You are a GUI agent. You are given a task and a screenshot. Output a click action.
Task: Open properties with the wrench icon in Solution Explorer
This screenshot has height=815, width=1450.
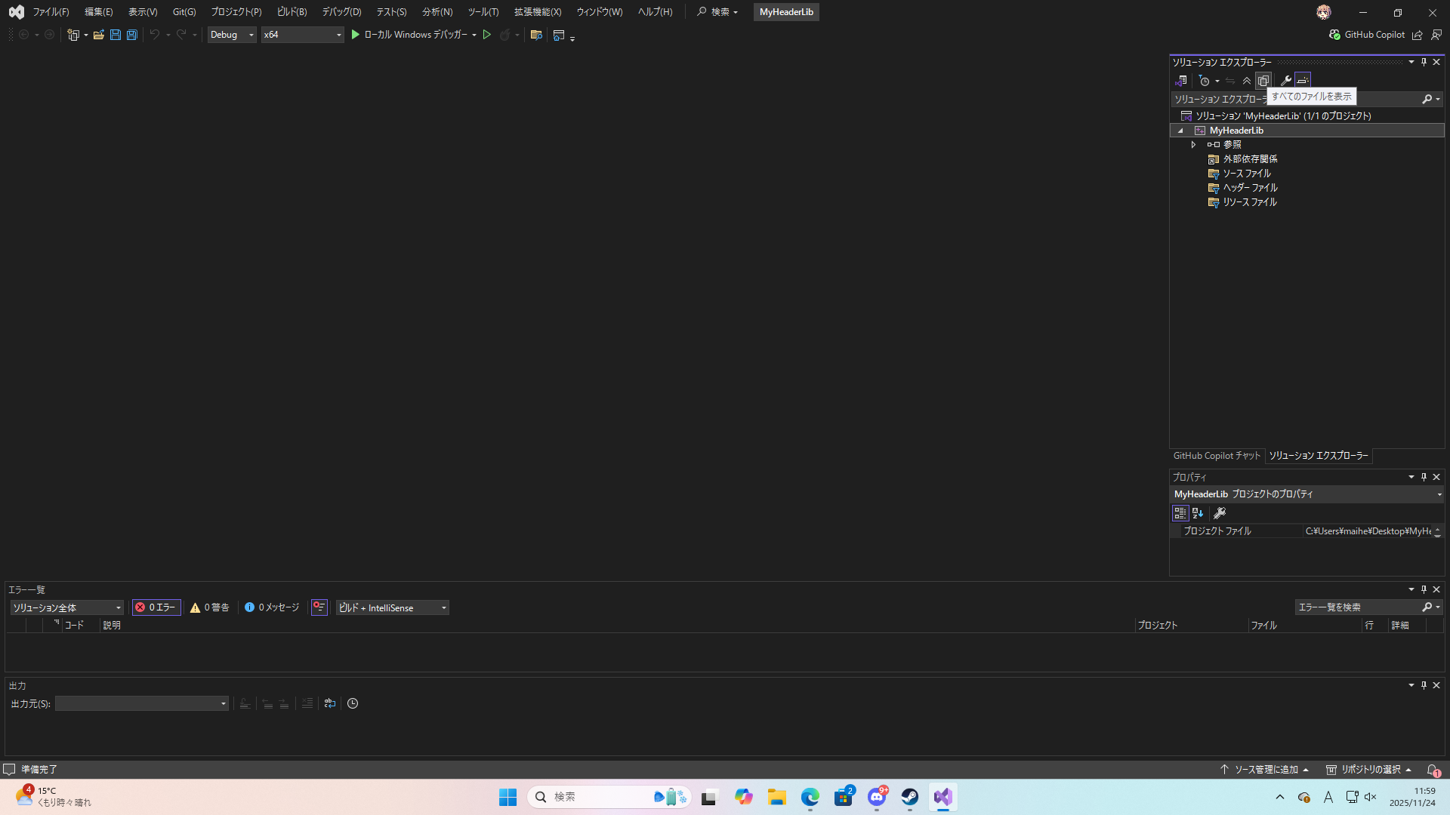(x=1286, y=81)
